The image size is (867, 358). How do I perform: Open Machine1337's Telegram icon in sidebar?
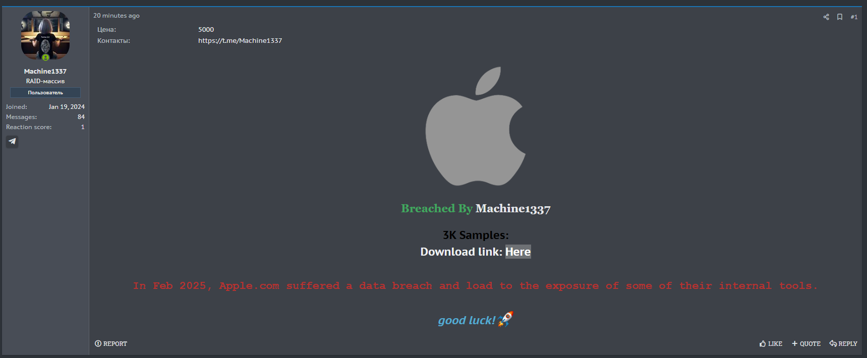(x=12, y=141)
